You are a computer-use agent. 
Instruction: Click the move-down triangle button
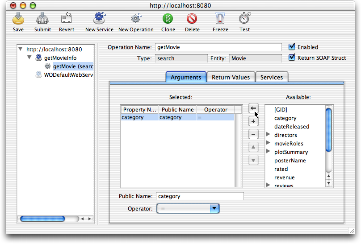(253, 161)
